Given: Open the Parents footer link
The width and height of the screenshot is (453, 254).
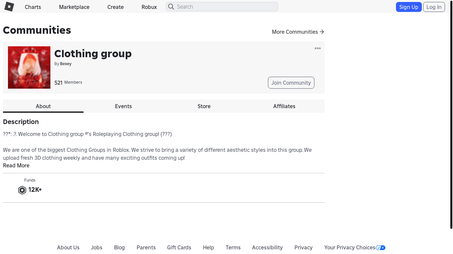Looking at the screenshot, I should click(x=146, y=247).
